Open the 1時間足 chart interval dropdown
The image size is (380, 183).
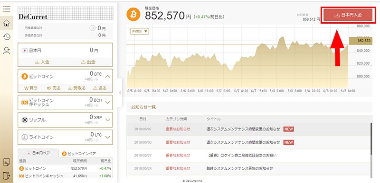139,31
